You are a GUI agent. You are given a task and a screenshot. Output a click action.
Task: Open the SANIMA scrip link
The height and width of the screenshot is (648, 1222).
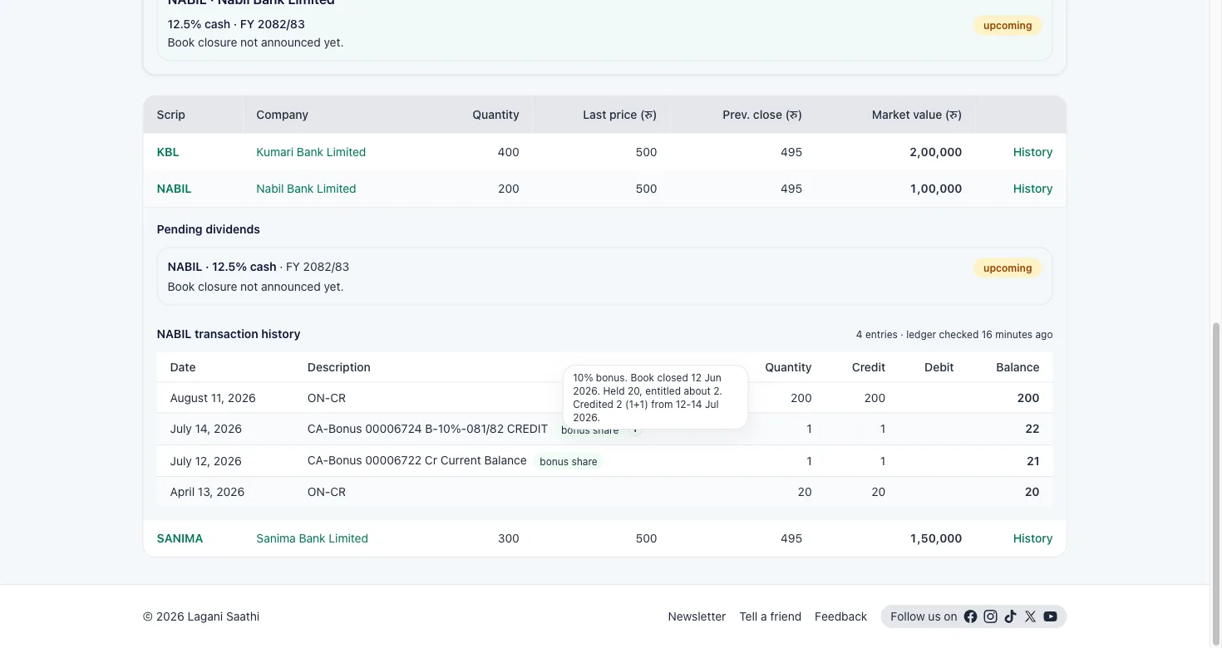(180, 538)
